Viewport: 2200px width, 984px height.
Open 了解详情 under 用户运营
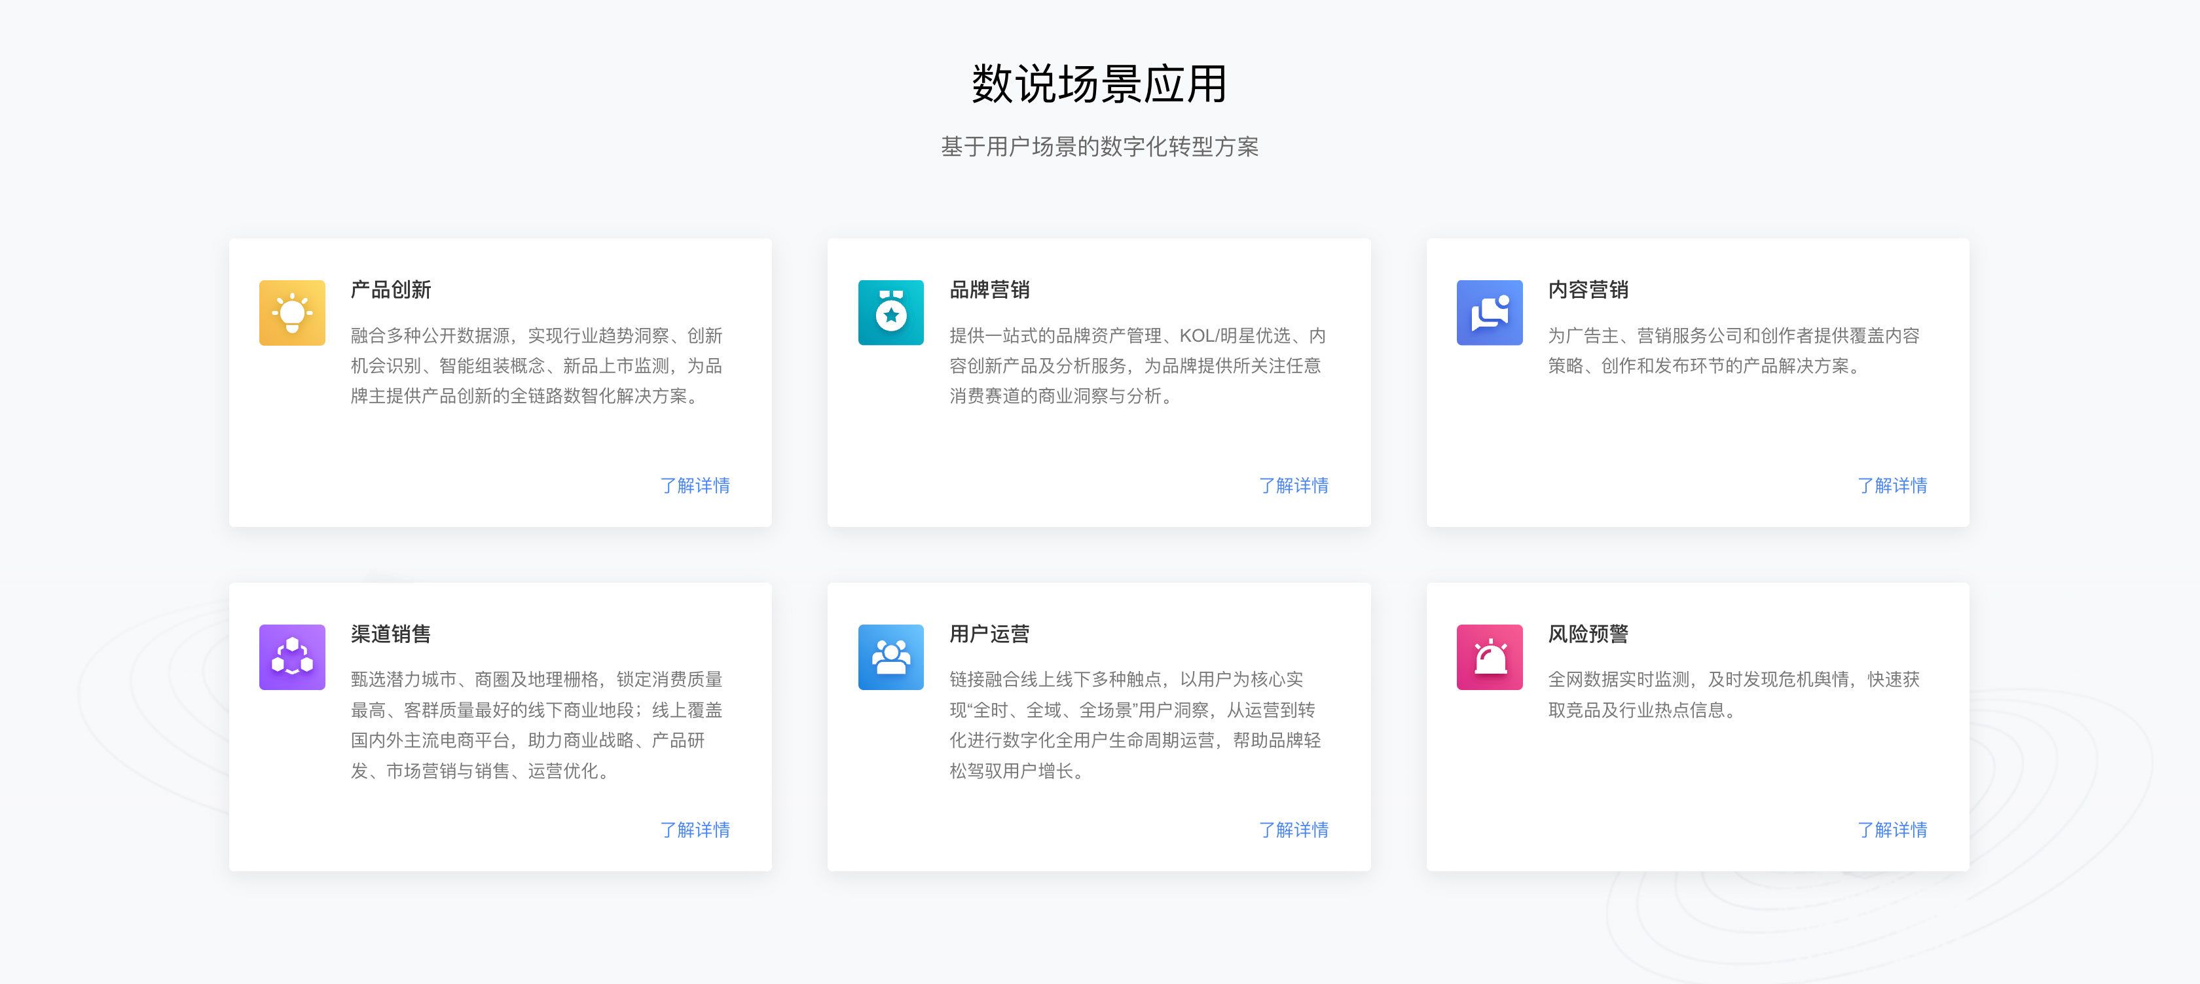coord(1294,829)
